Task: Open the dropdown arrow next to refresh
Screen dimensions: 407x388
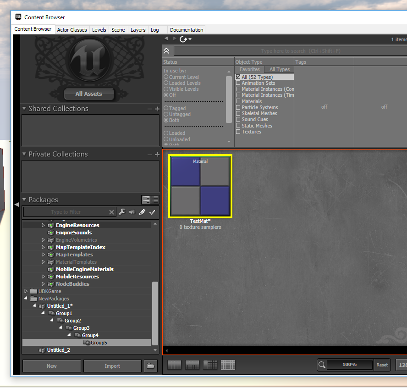Action: coord(190,39)
